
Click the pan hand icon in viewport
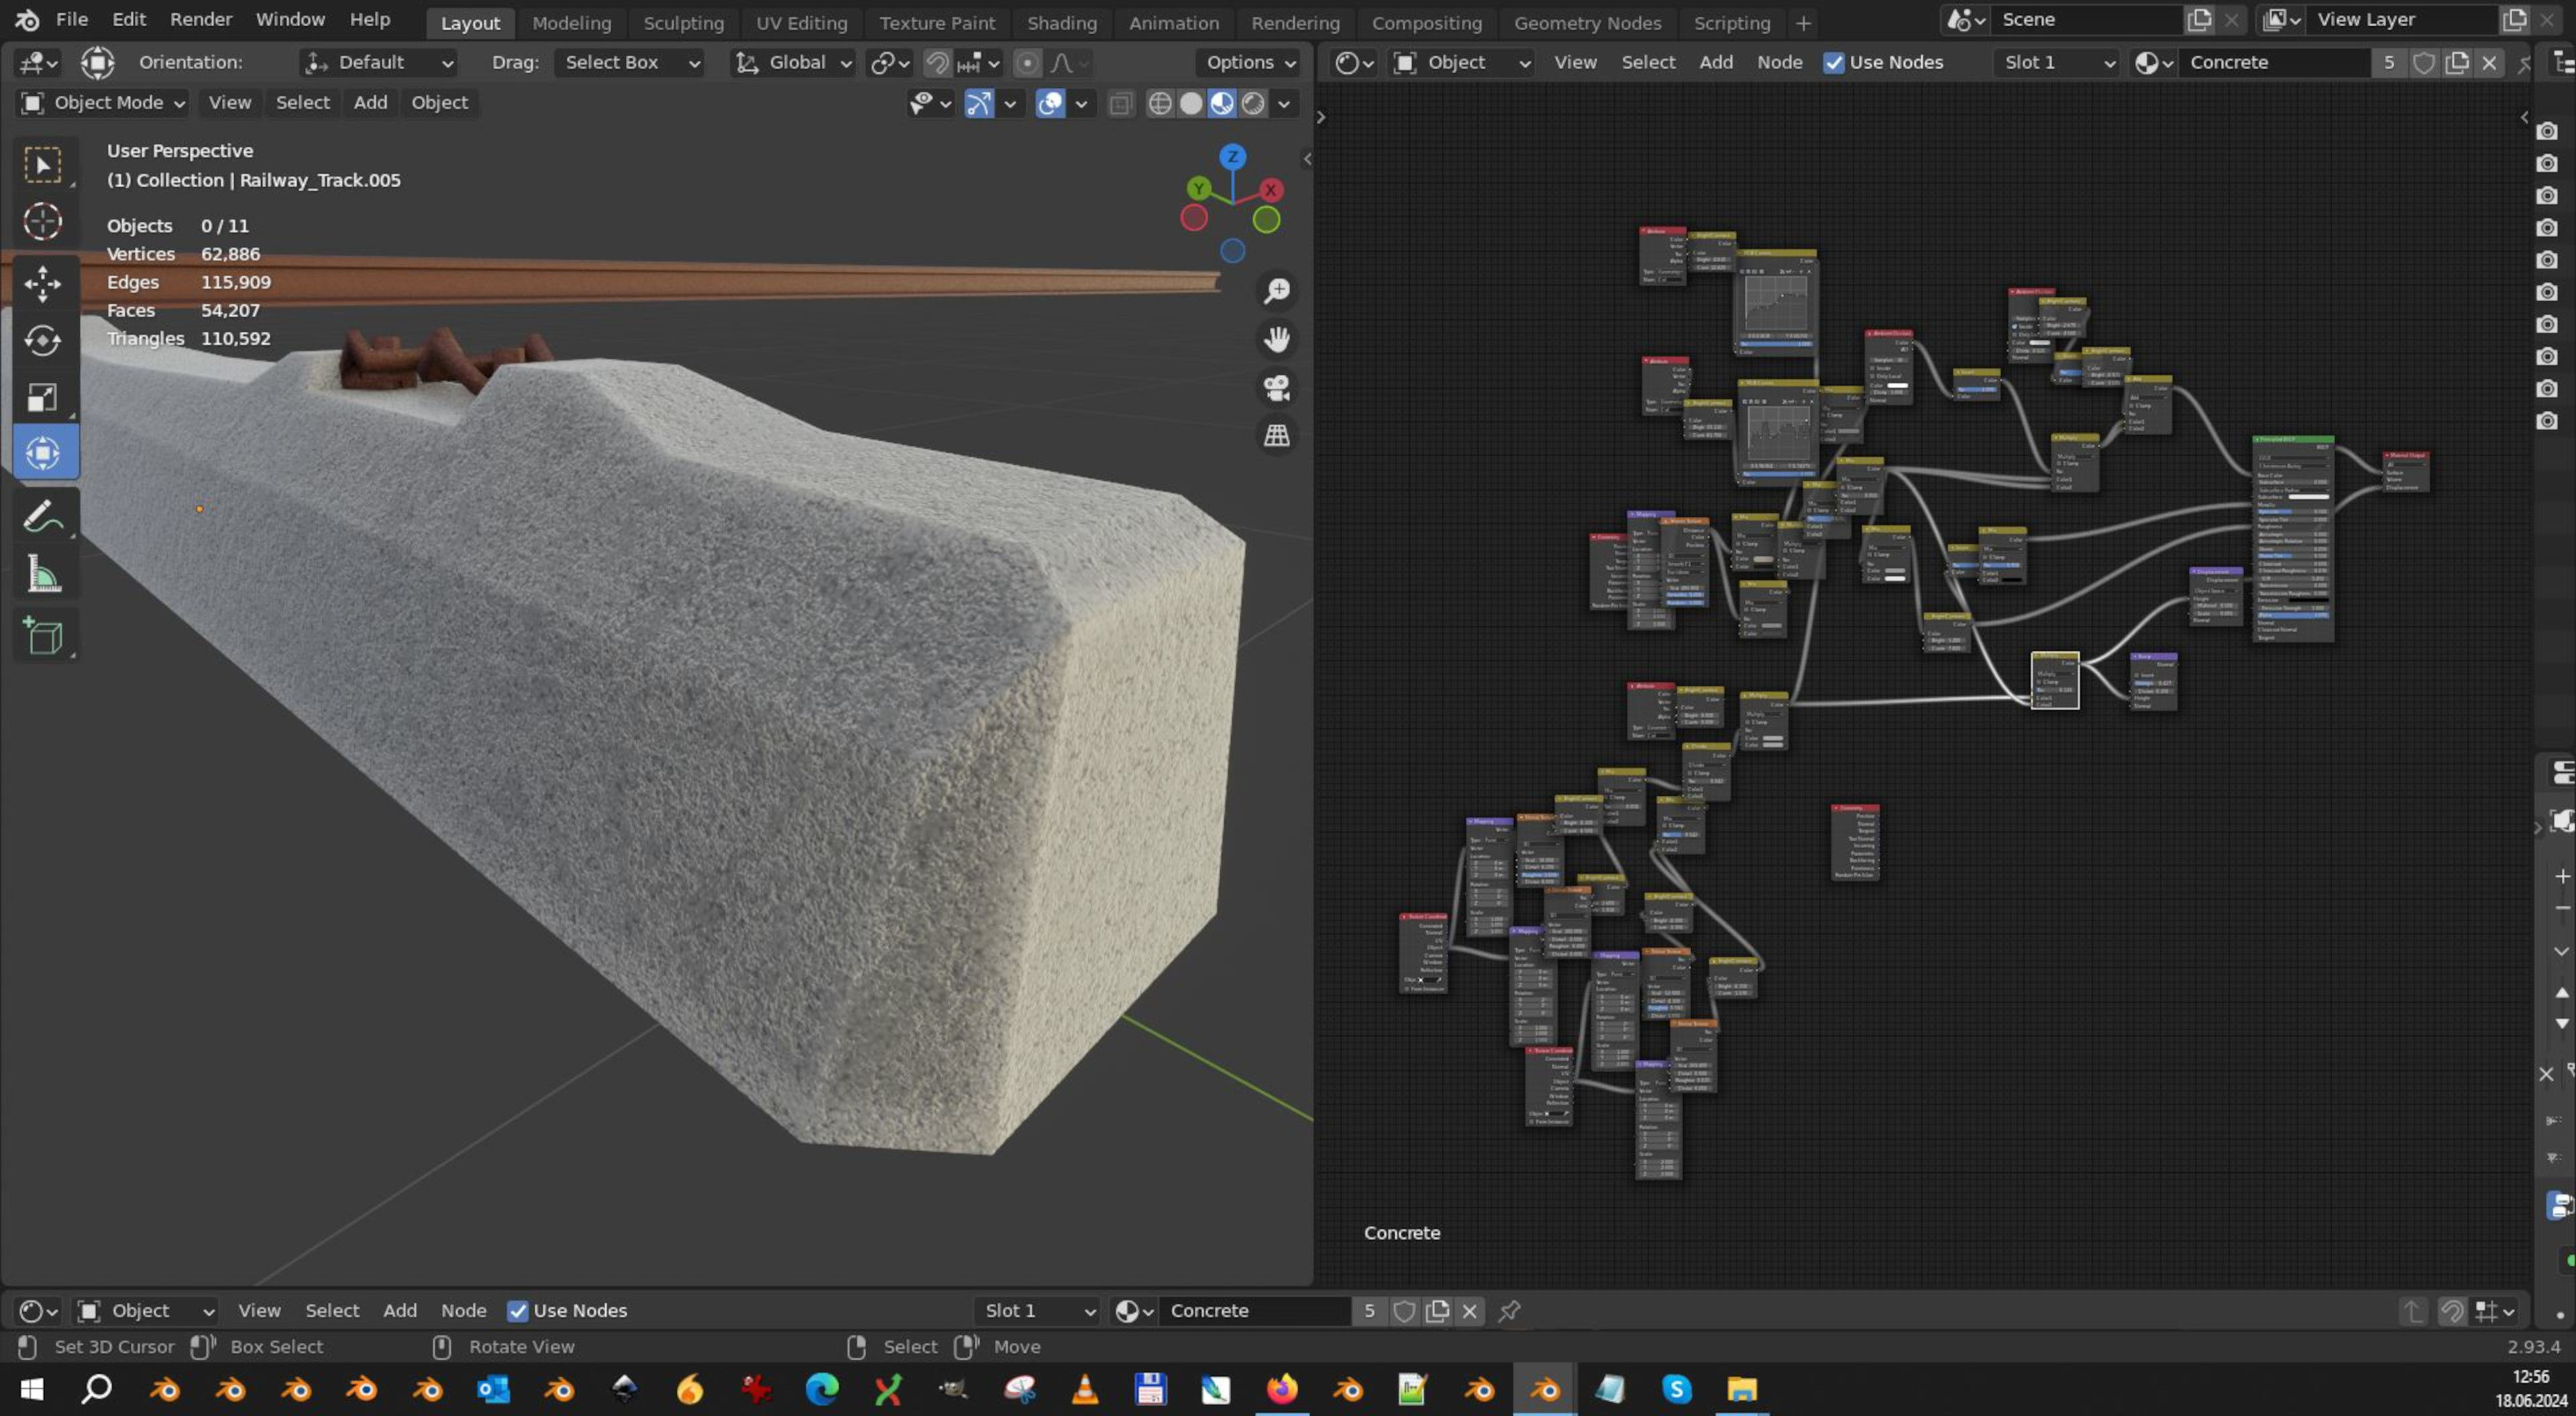coord(1277,339)
